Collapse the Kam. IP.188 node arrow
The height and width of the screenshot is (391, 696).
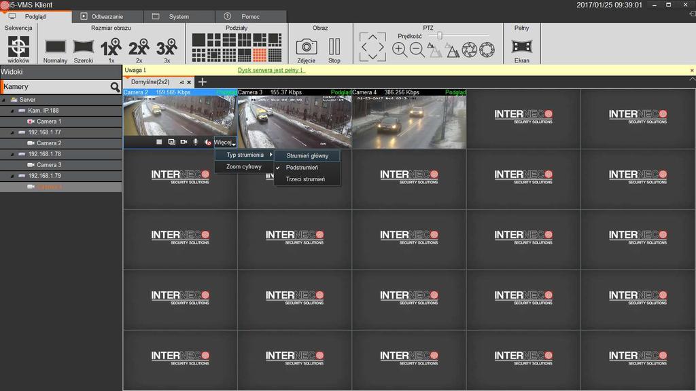pos(12,111)
